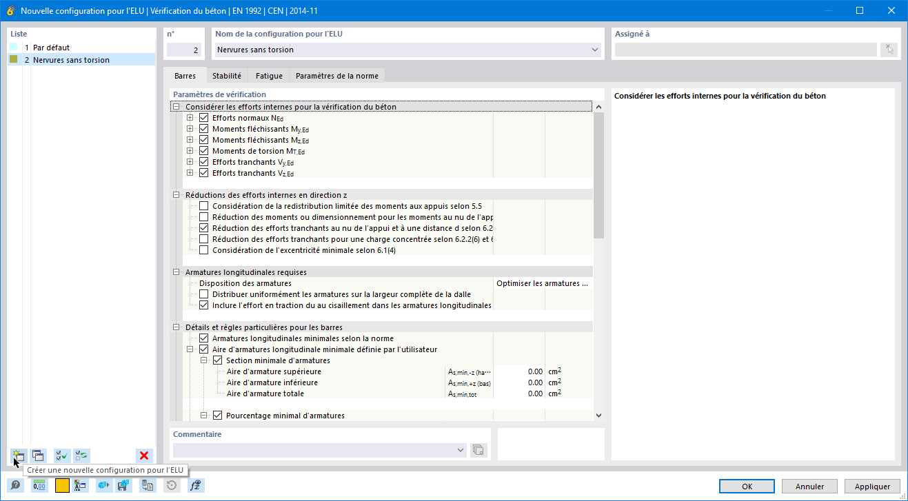Collapse the Armatures longitudinales requises section
The width and height of the screenshot is (908, 501).
coord(176,272)
